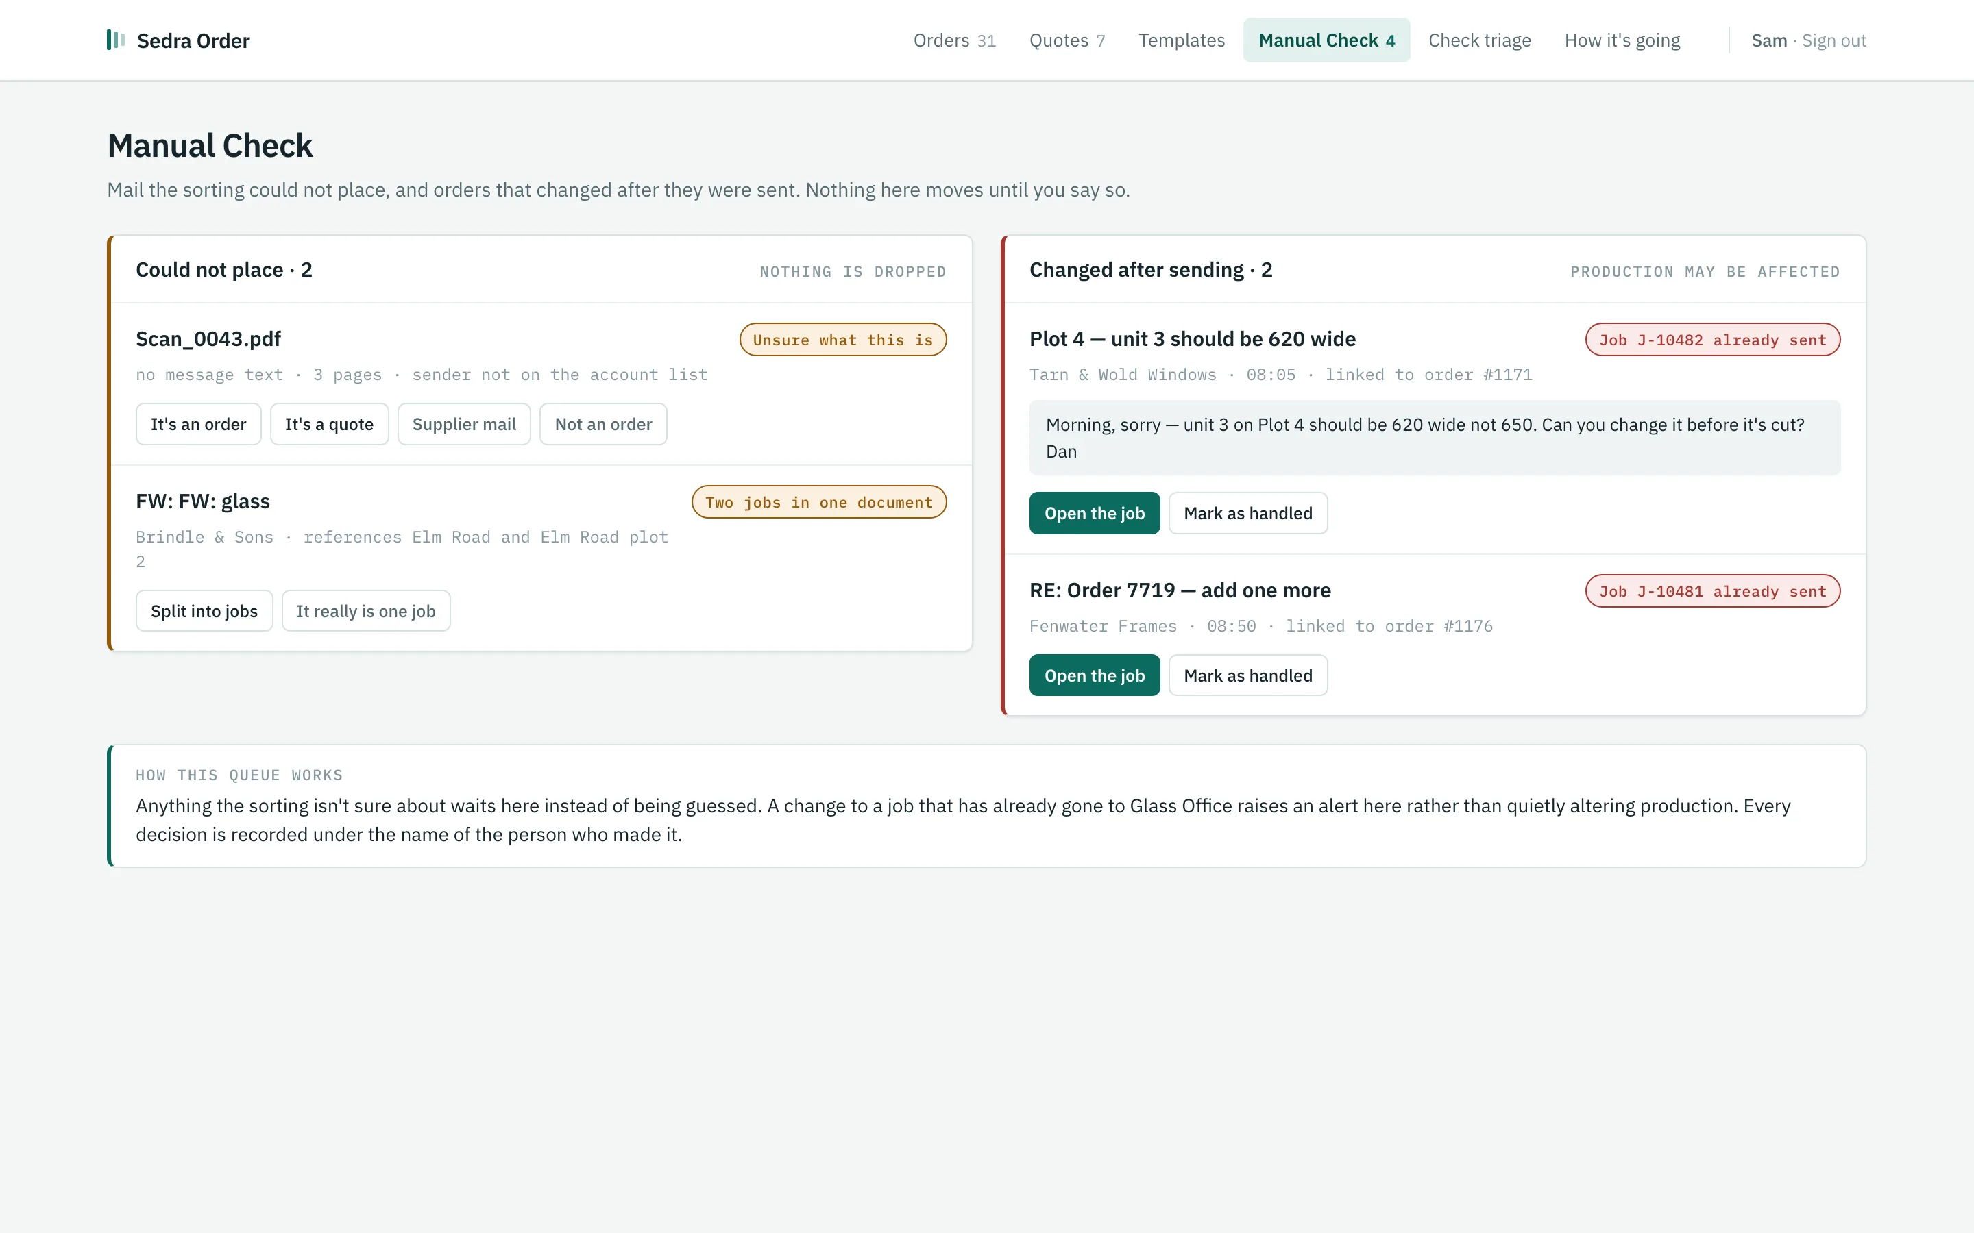This screenshot has width=1974, height=1233.
Task: Click the Fenwater Frames sender line
Action: [x=1260, y=625]
